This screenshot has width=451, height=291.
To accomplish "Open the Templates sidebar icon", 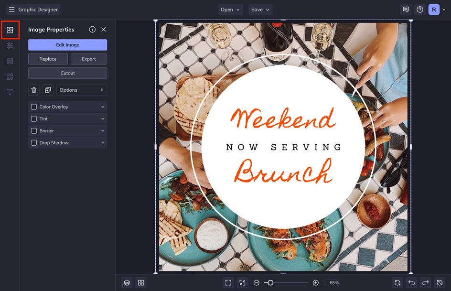I will [x=10, y=61].
